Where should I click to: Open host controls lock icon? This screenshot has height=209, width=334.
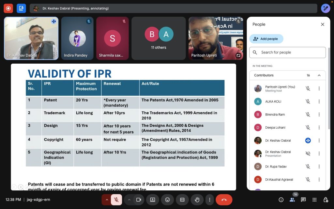(x=326, y=200)
